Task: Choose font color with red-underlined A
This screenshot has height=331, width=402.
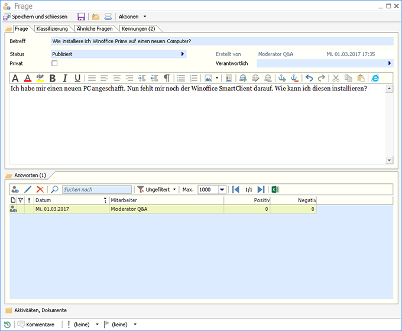Action: (28, 78)
